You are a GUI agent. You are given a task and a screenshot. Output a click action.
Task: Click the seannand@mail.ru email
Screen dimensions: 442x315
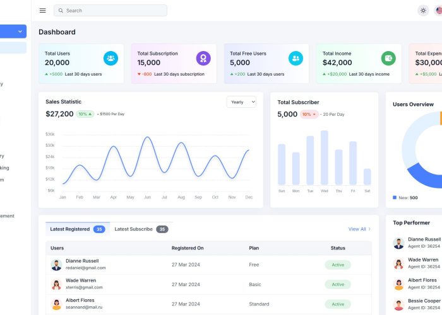pos(84,307)
